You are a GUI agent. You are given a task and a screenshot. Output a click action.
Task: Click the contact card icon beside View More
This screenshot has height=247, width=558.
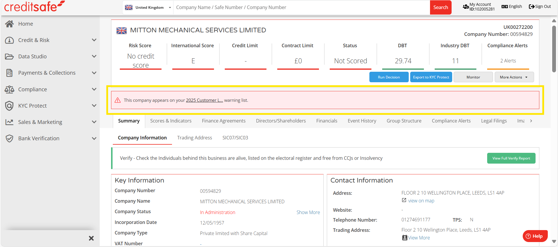tap(405, 238)
